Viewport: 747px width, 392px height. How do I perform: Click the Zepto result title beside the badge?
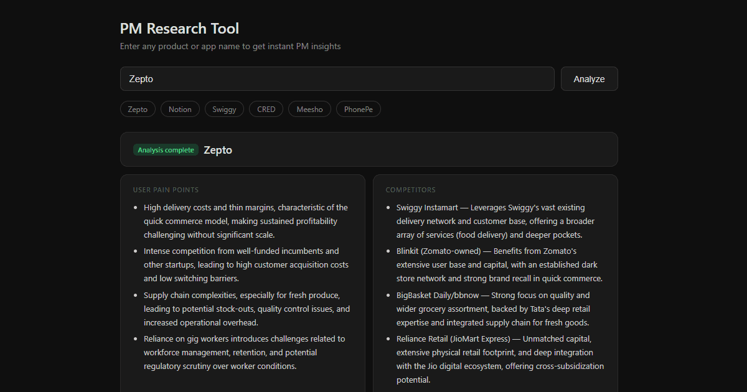coord(218,150)
